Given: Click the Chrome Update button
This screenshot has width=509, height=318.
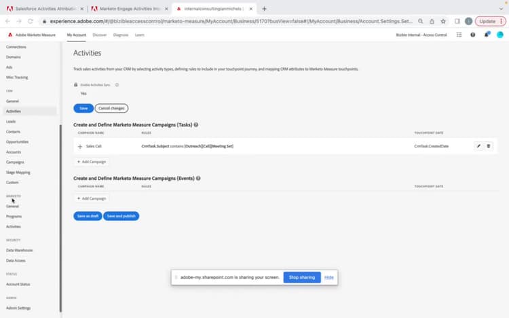Looking at the screenshot, I should tap(490, 21).
